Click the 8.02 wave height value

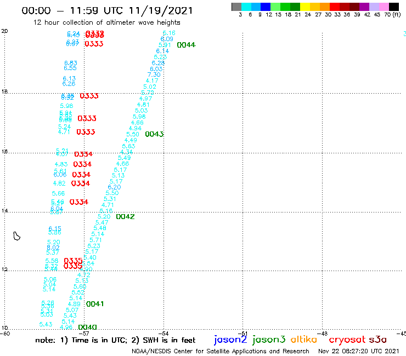pos(53,248)
